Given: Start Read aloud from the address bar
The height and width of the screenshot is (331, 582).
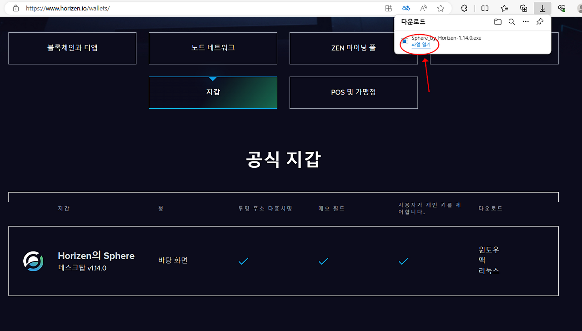Looking at the screenshot, I should click(x=423, y=8).
